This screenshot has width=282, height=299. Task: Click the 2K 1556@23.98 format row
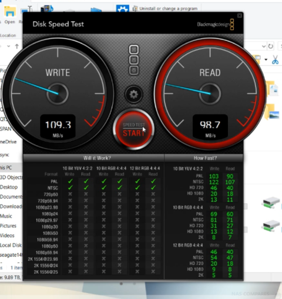click(x=94, y=259)
